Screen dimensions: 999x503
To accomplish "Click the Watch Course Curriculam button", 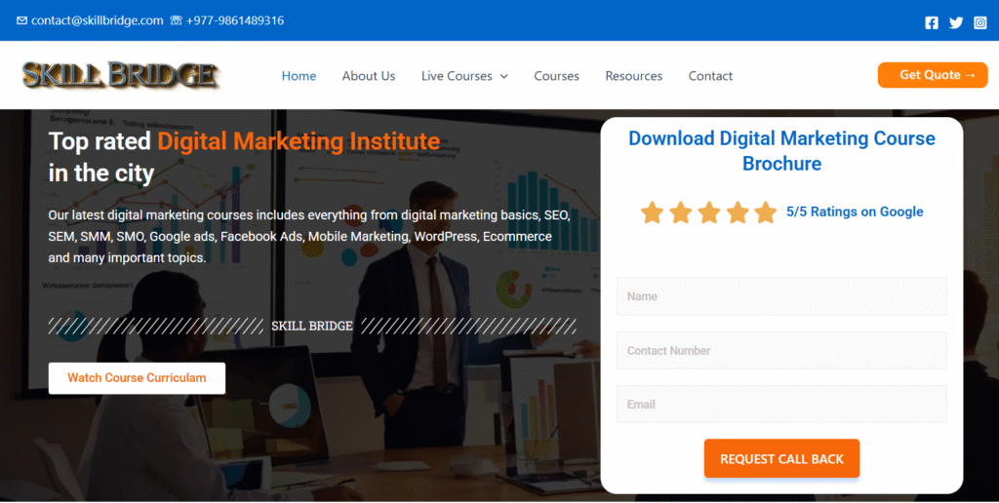I will point(137,378).
